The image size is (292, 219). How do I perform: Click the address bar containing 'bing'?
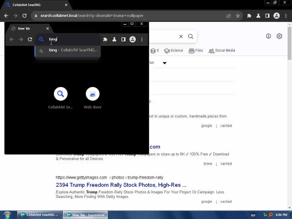[68, 39]
